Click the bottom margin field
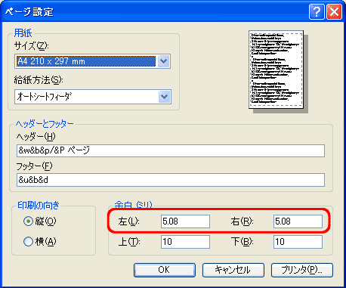Image resolution: width=346 pixels, height=288 pixels. tap(298, 242)
